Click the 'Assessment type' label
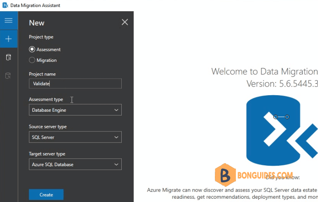Screen dimensions: 318x202 pyautogui.click(x=46, y=99)
